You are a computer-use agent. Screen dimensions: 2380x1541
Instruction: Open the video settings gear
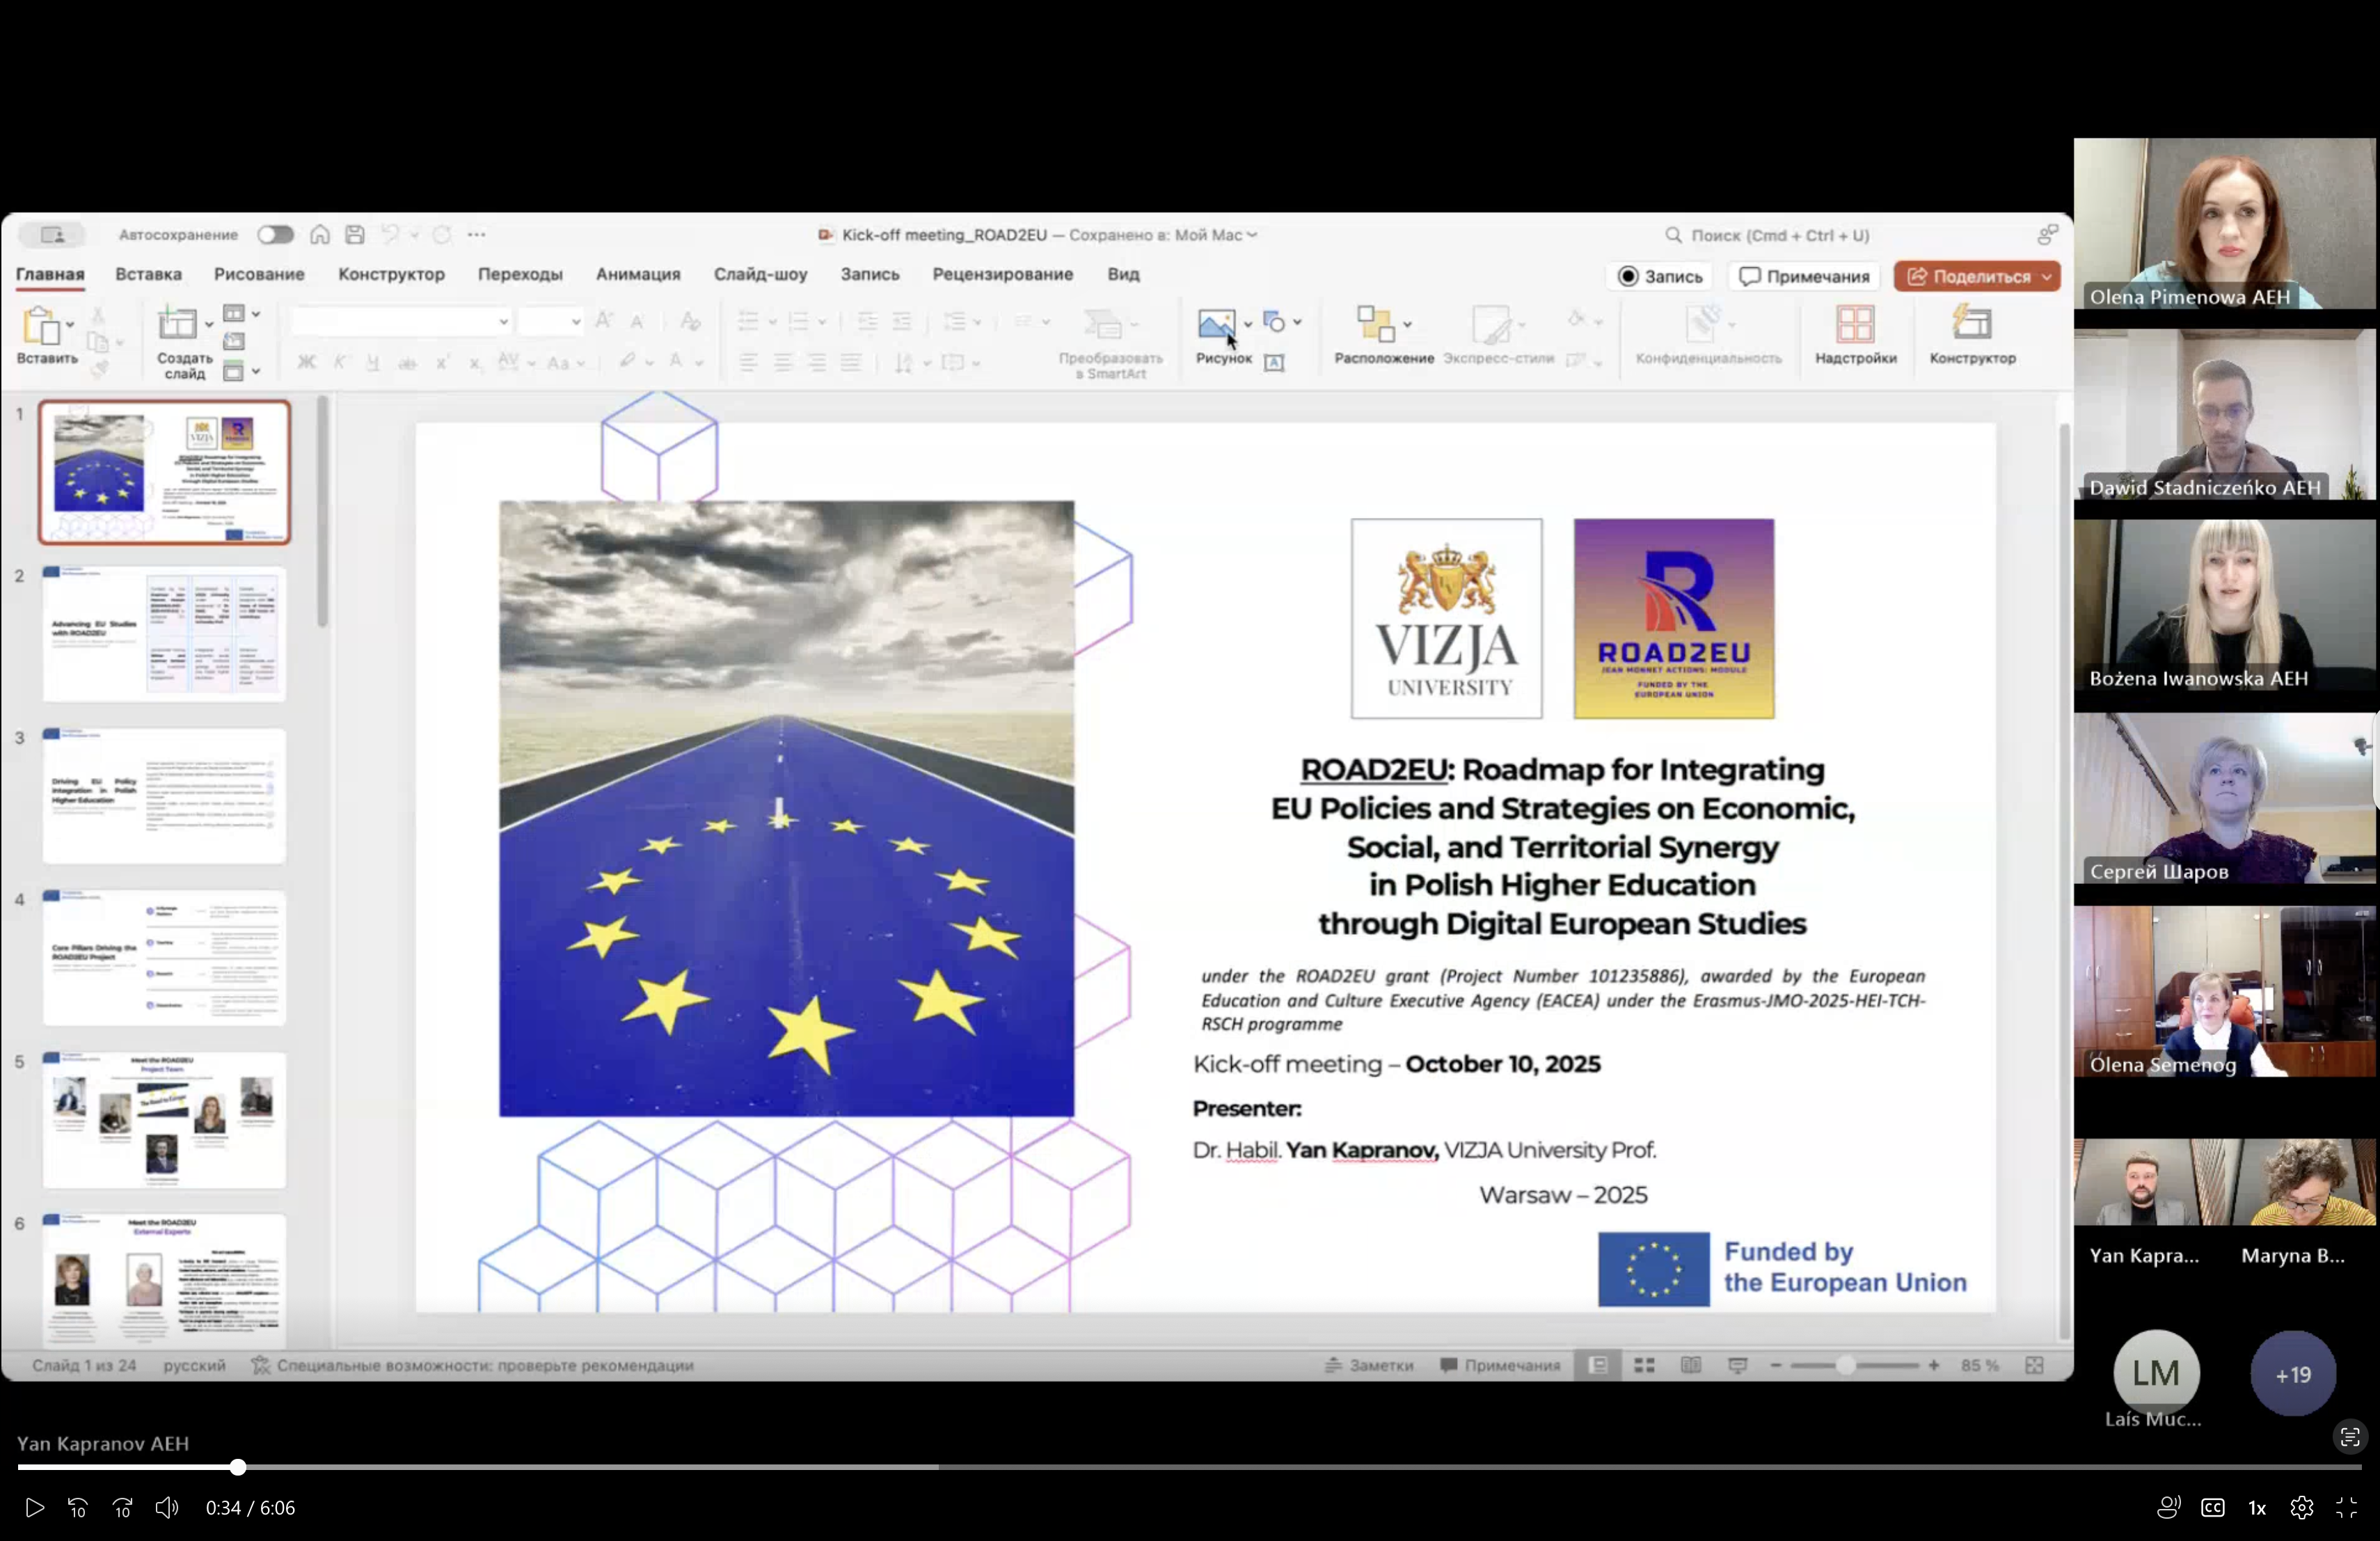point(2301,1507)
